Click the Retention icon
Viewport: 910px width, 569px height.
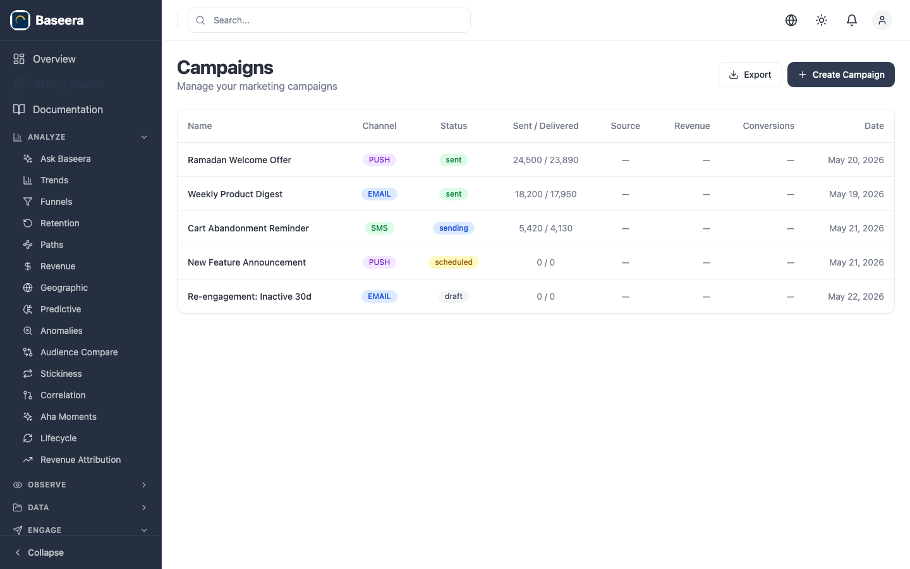(28, 223)
